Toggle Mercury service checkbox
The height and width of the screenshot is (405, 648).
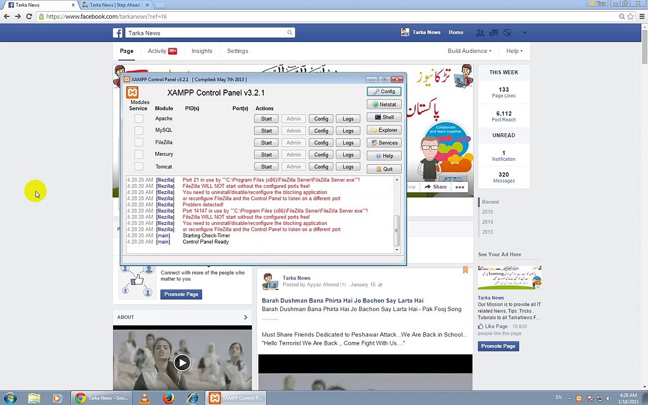point(139,154)
